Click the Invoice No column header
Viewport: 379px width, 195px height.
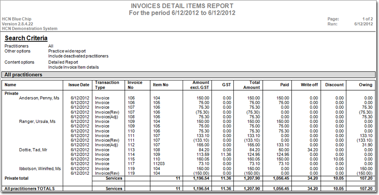point(135,85)
